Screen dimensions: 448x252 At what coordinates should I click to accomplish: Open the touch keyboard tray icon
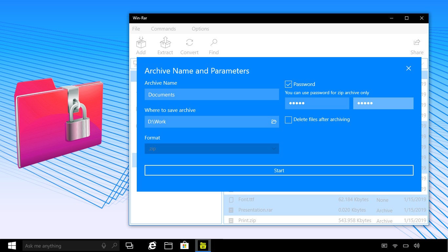[x=384, y=246]
